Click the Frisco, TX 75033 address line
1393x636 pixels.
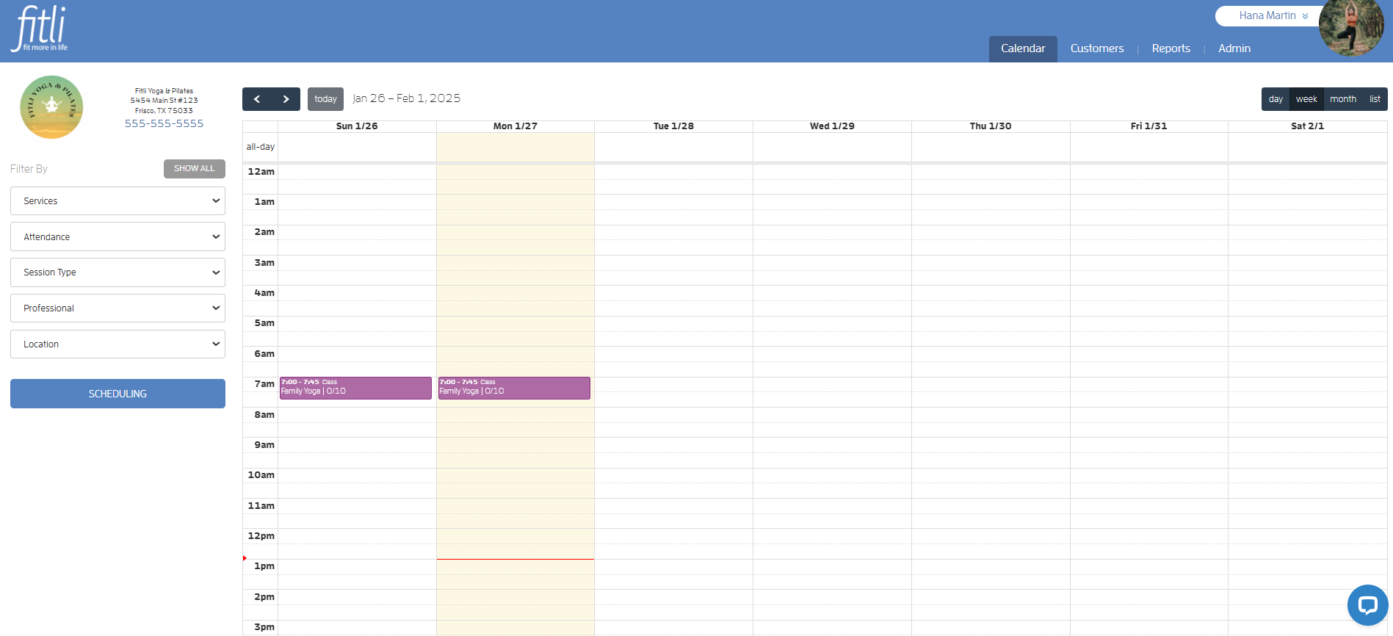point(164,111)
